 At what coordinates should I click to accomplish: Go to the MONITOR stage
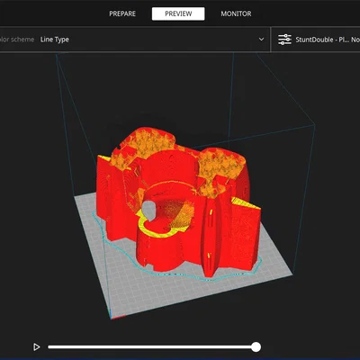(236, 13)
